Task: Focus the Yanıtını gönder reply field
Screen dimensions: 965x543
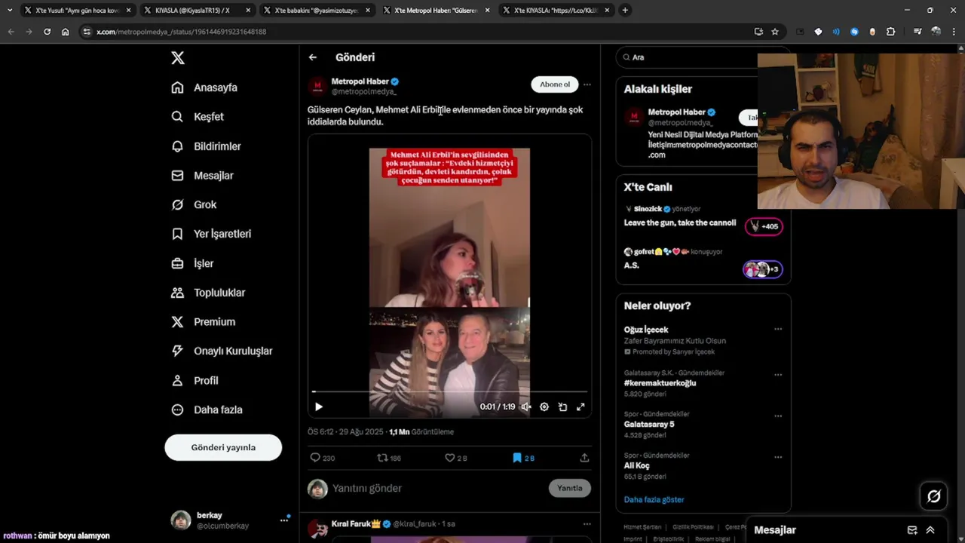Action: (x=437, y=488)
